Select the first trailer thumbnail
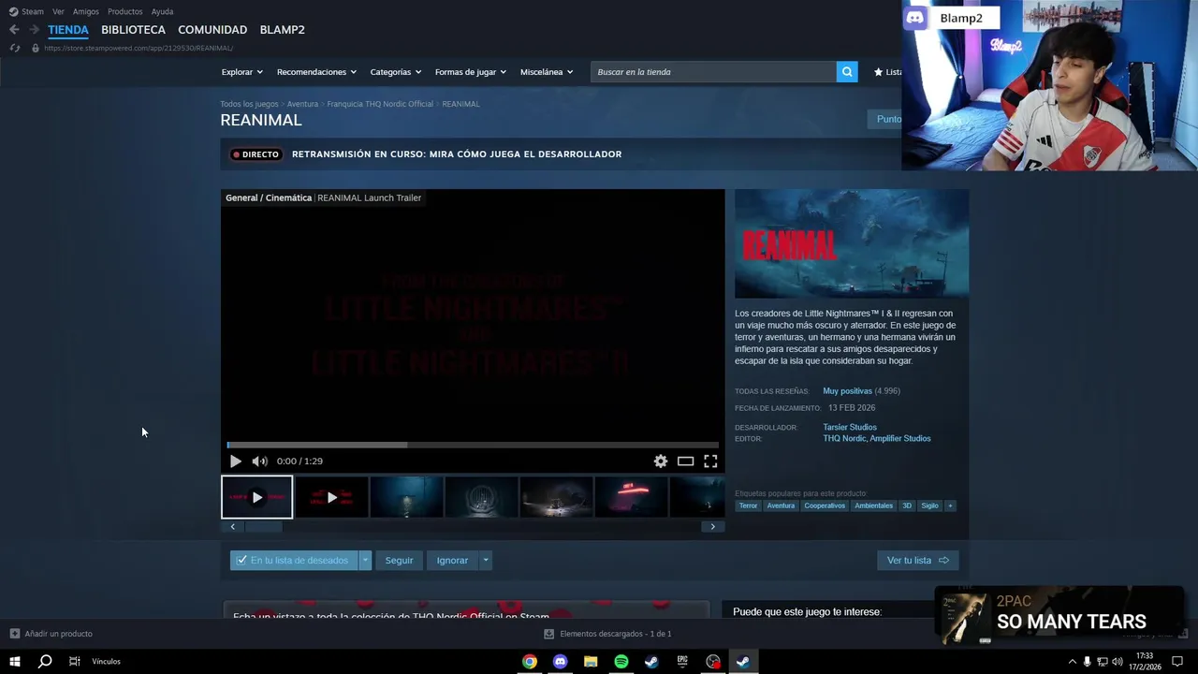 pyautogui.click(x=256, y=497)
